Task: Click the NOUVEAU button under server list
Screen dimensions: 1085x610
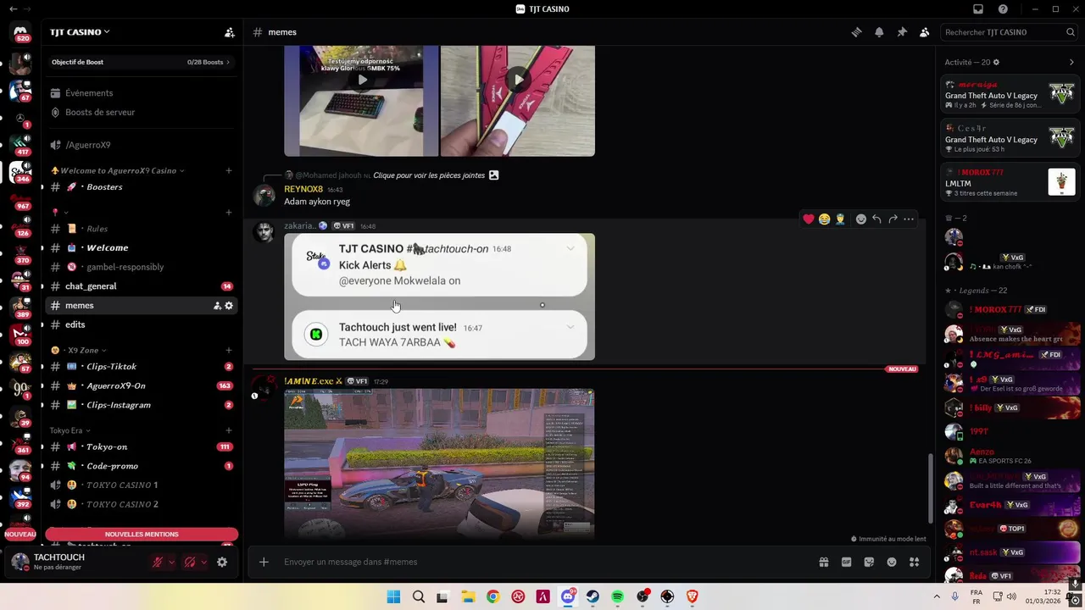Action: coord(20,535)
